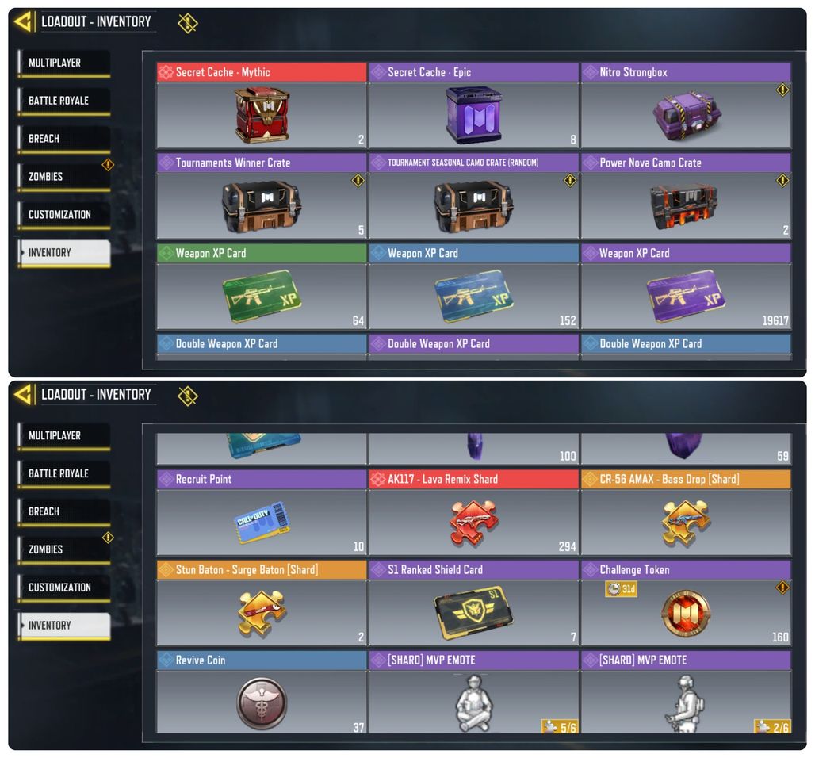The width and height of the screenshot is (815, 758).
Task: Click the back arrow in bottom Loadout header
Action: coord(24,394)
